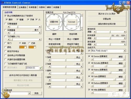This screenshot has height=99, width=131.
Task: Click the 冻结车辆 button
Action: [x=73, y=34]
